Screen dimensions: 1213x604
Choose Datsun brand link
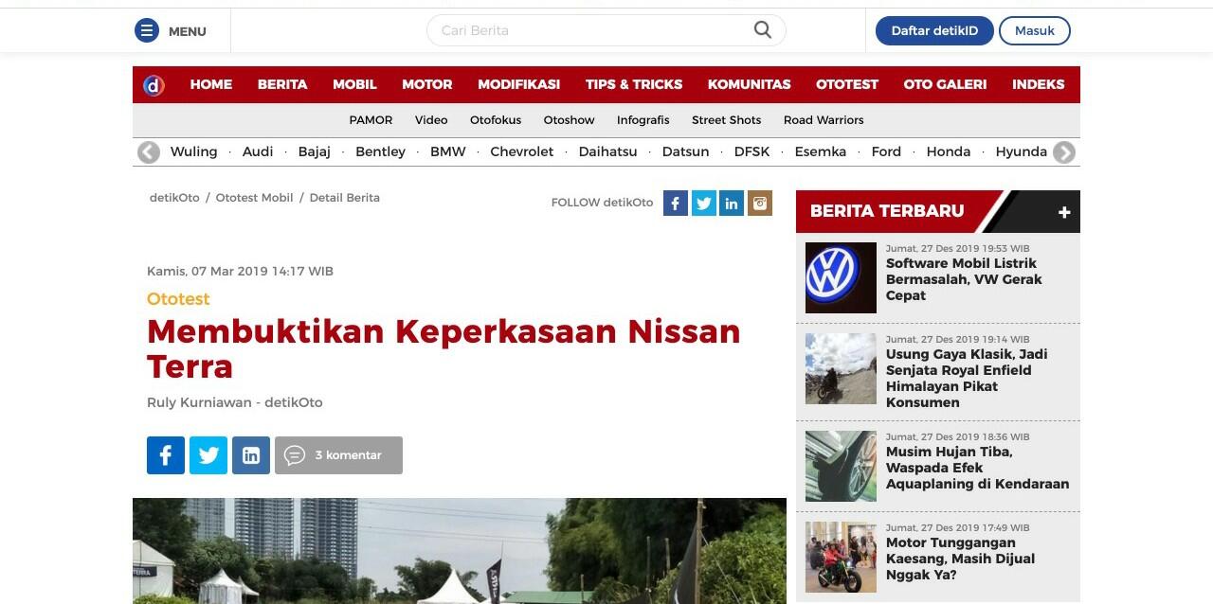pyautogui.click(x=685, y=151)
